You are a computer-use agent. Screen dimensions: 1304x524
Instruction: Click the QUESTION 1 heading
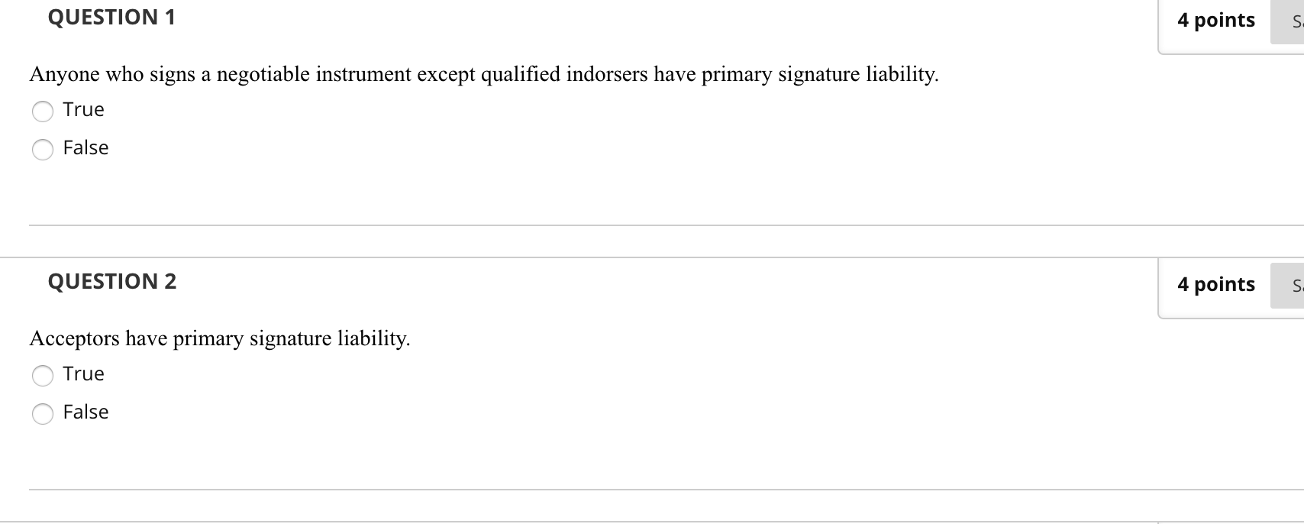pos(111,17)
